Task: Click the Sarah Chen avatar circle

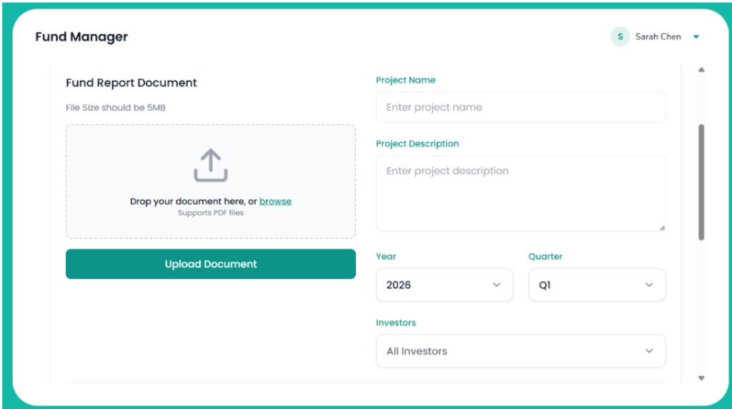Action: pyautogui.click(x=620, y=37)
